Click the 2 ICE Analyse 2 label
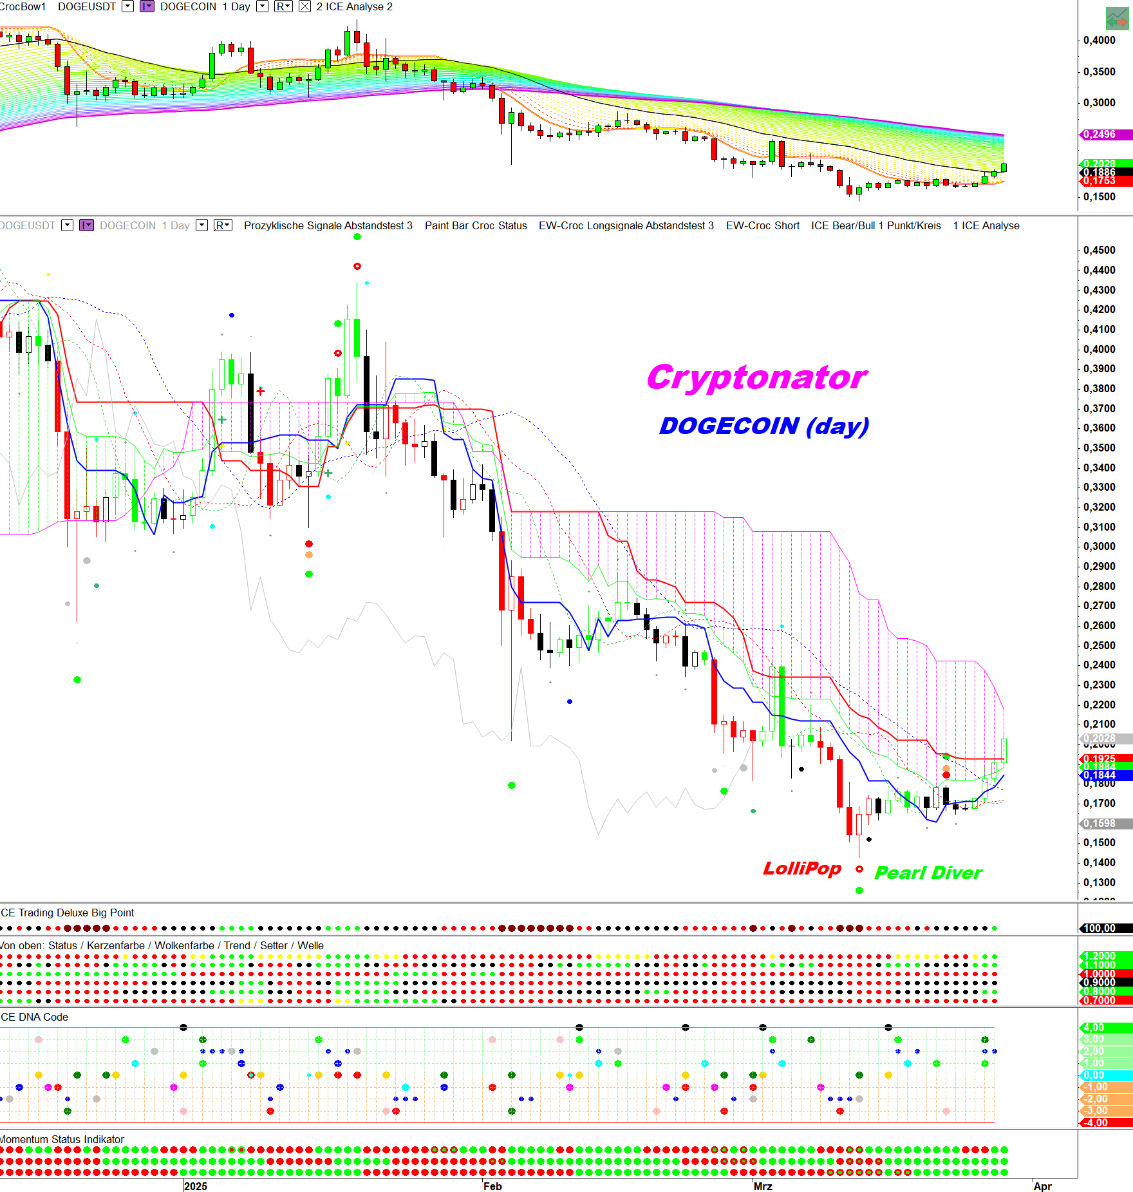This screenshot has width=1133, height=1192. point(354,6)
